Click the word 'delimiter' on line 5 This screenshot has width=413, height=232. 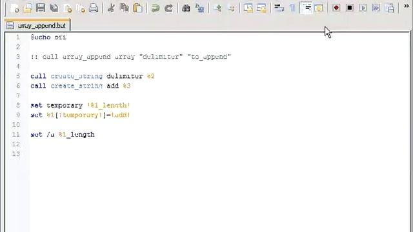[x=125, y=76]
